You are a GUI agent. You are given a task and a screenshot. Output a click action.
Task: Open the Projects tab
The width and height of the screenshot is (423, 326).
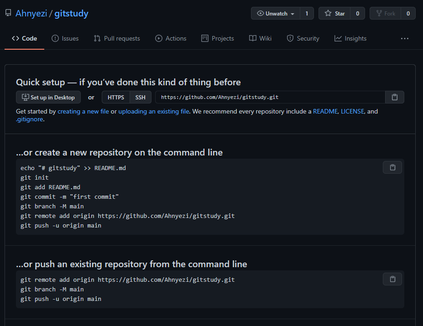click(x=218, y=39)
